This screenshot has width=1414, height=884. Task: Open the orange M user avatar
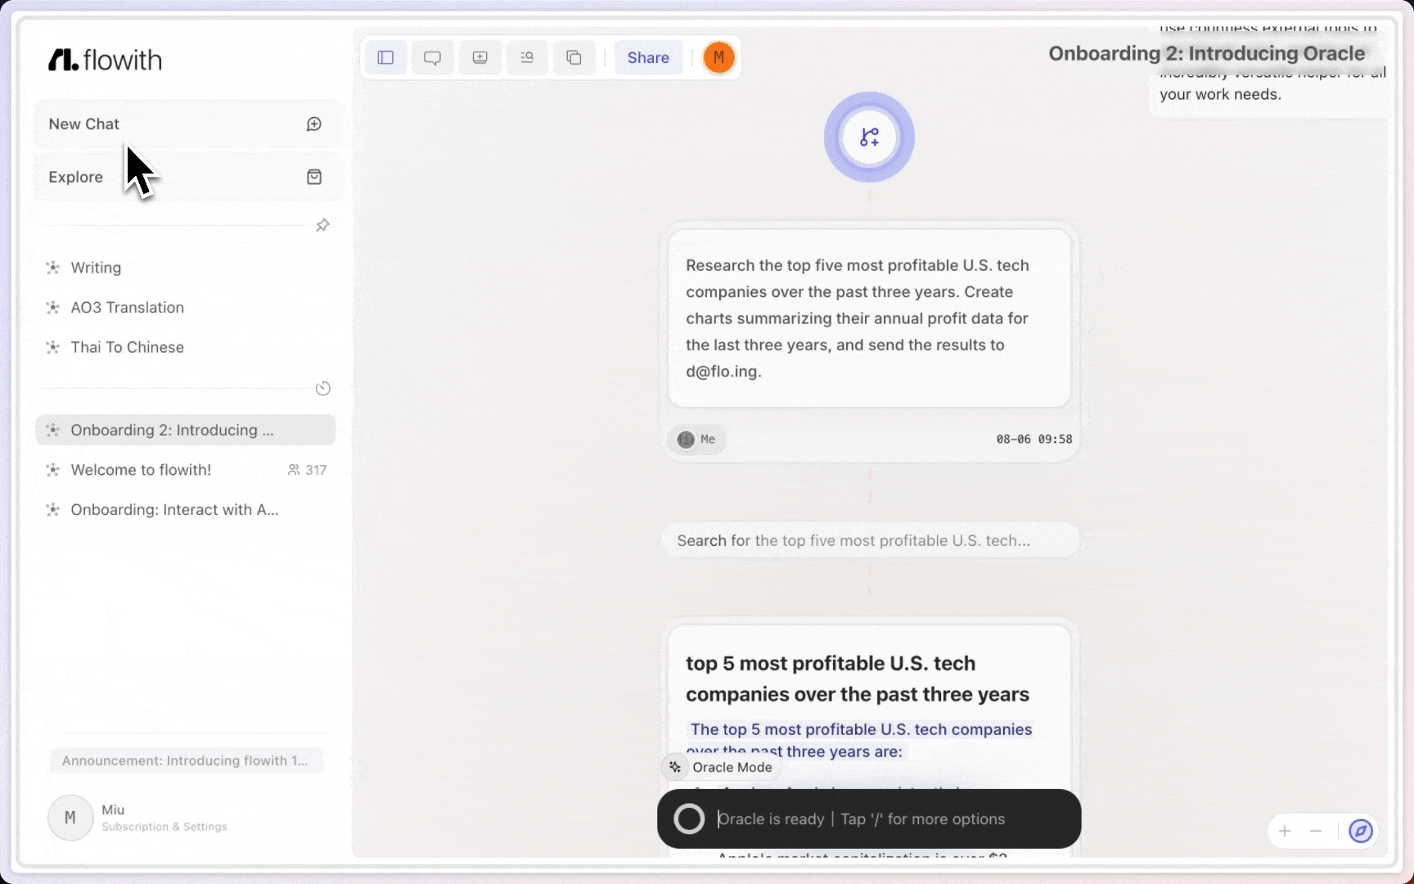[719, 57]
